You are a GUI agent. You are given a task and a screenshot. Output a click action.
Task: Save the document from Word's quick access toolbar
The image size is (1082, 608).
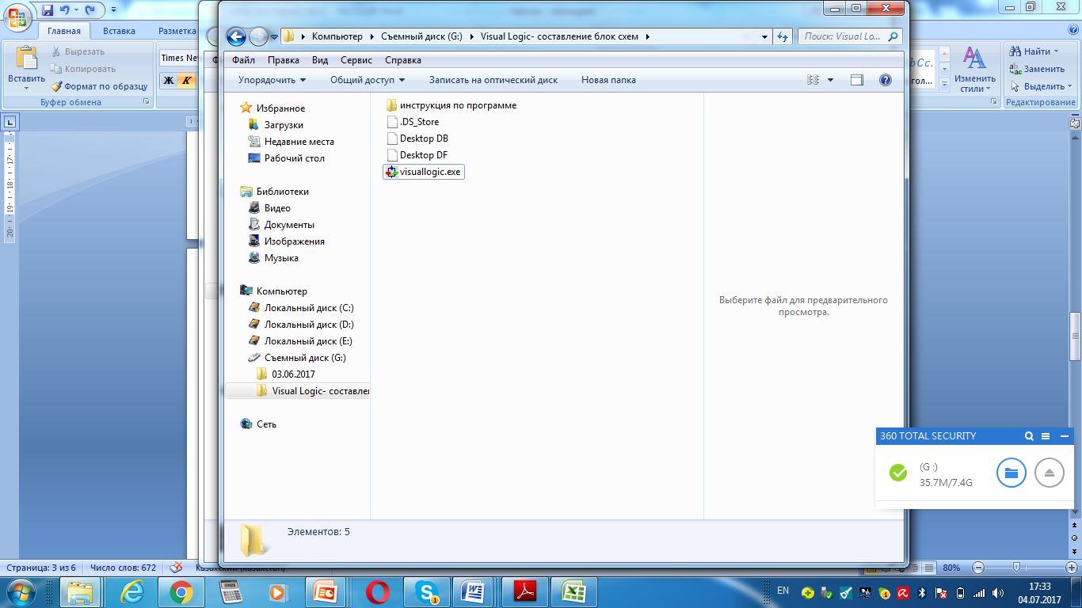point(48,10)
